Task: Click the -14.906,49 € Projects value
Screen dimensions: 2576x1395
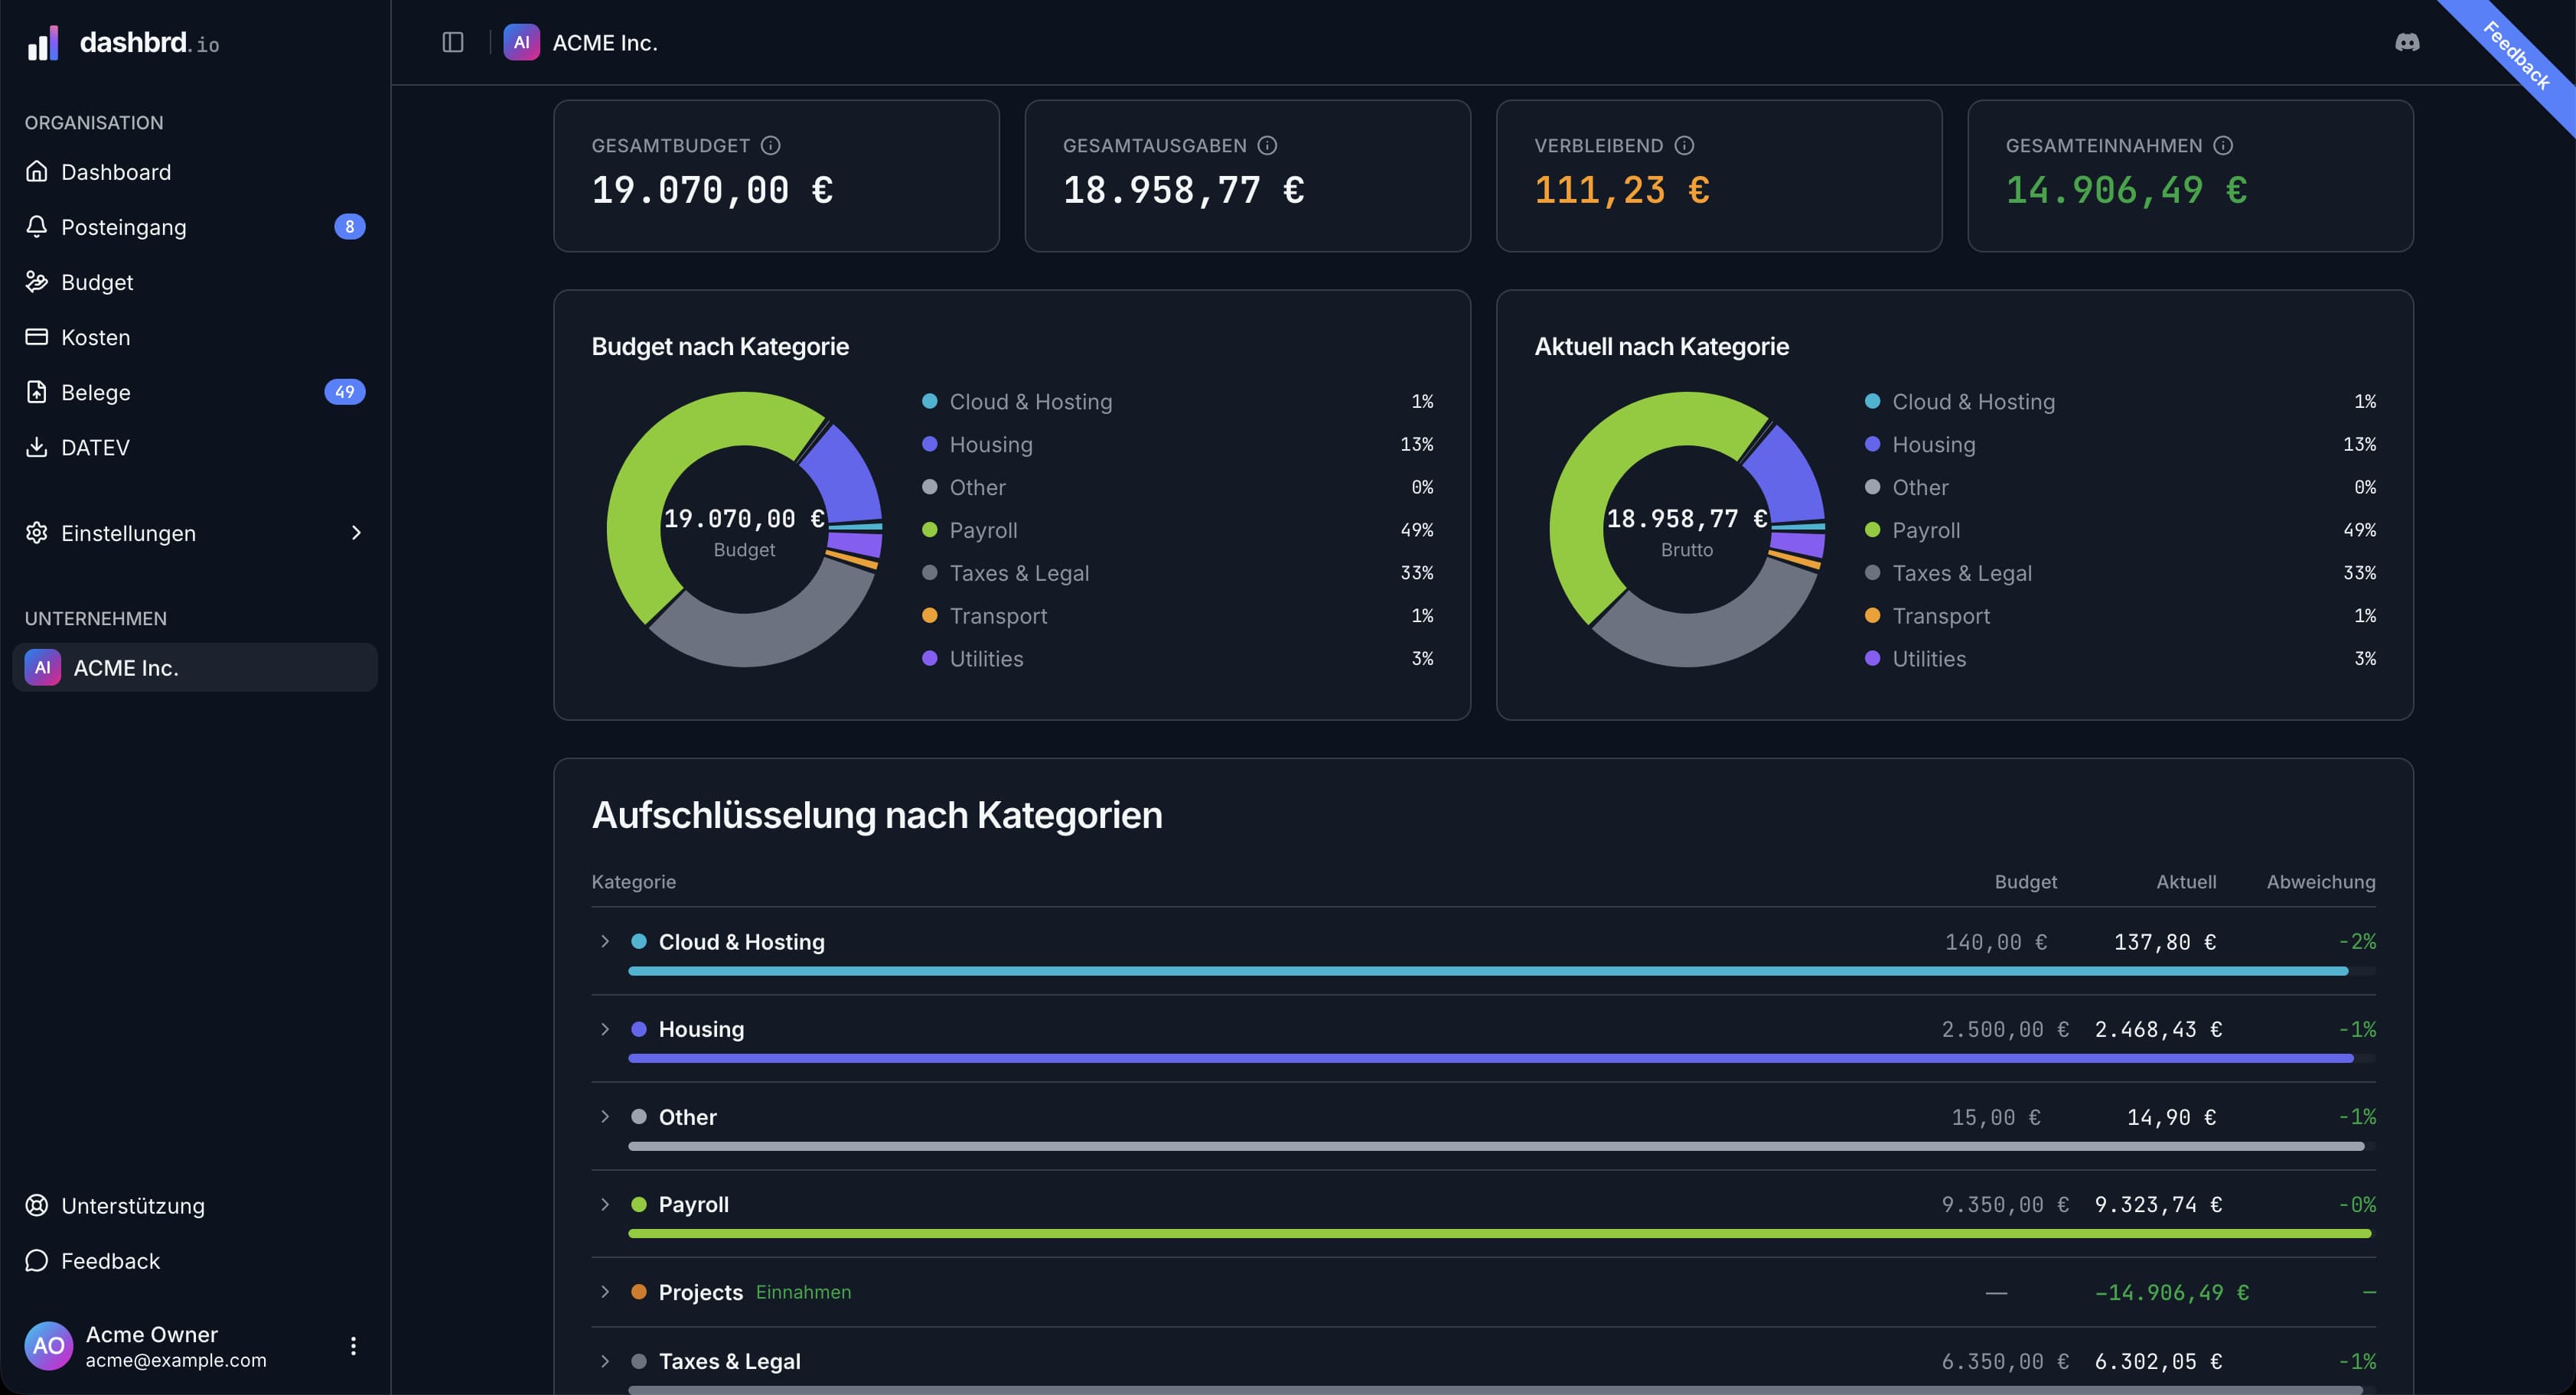Action: tap(2171, 1292)
